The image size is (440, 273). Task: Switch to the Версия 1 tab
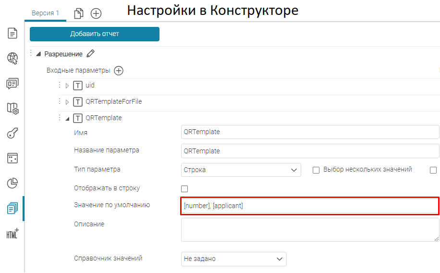pos(45,13)
